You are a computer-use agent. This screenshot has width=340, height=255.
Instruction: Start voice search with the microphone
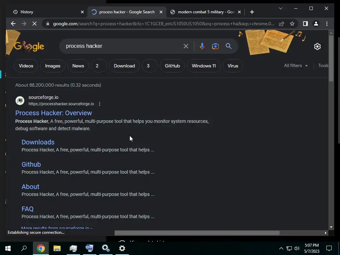pos(202,46)
